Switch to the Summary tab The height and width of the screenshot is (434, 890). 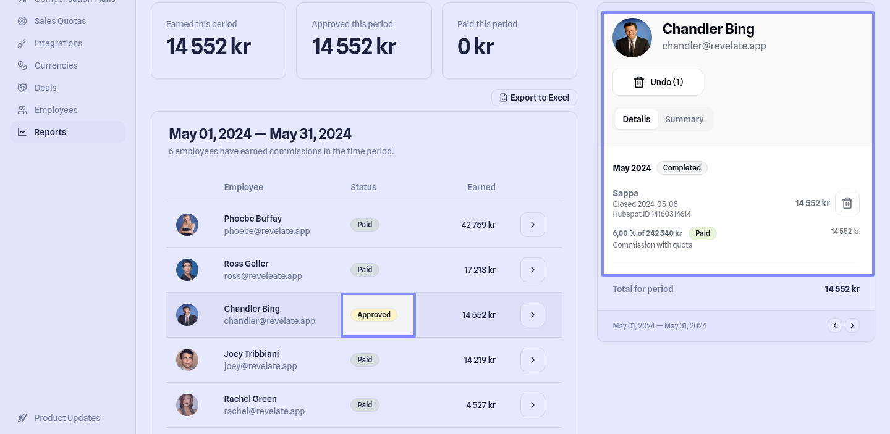tap(684, 119)
